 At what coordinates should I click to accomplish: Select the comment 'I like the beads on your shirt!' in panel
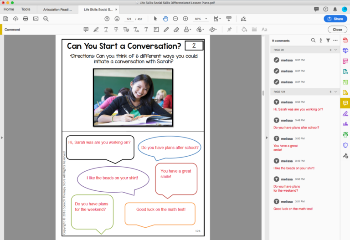click(x=305, y=164)
